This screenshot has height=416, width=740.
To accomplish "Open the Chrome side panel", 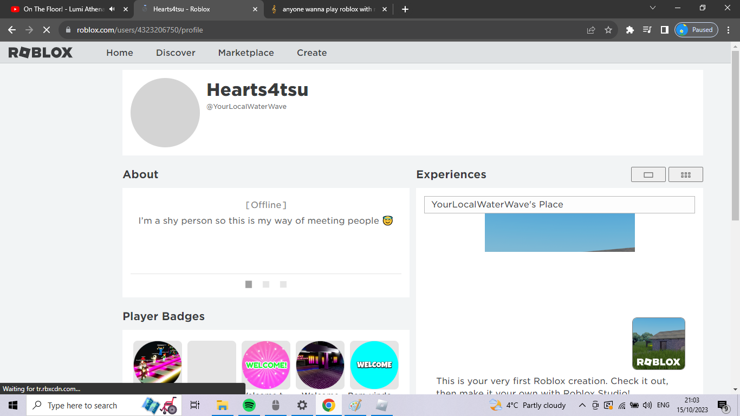I will 664,30.
